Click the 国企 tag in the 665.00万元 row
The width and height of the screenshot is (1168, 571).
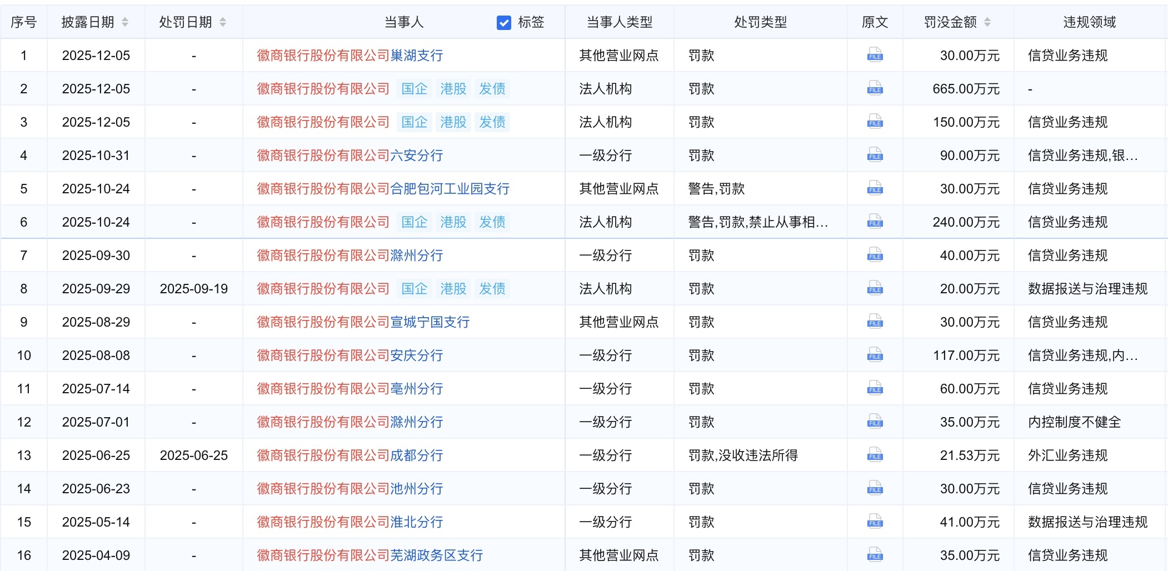pyautogui.click(x=415, y=89)
